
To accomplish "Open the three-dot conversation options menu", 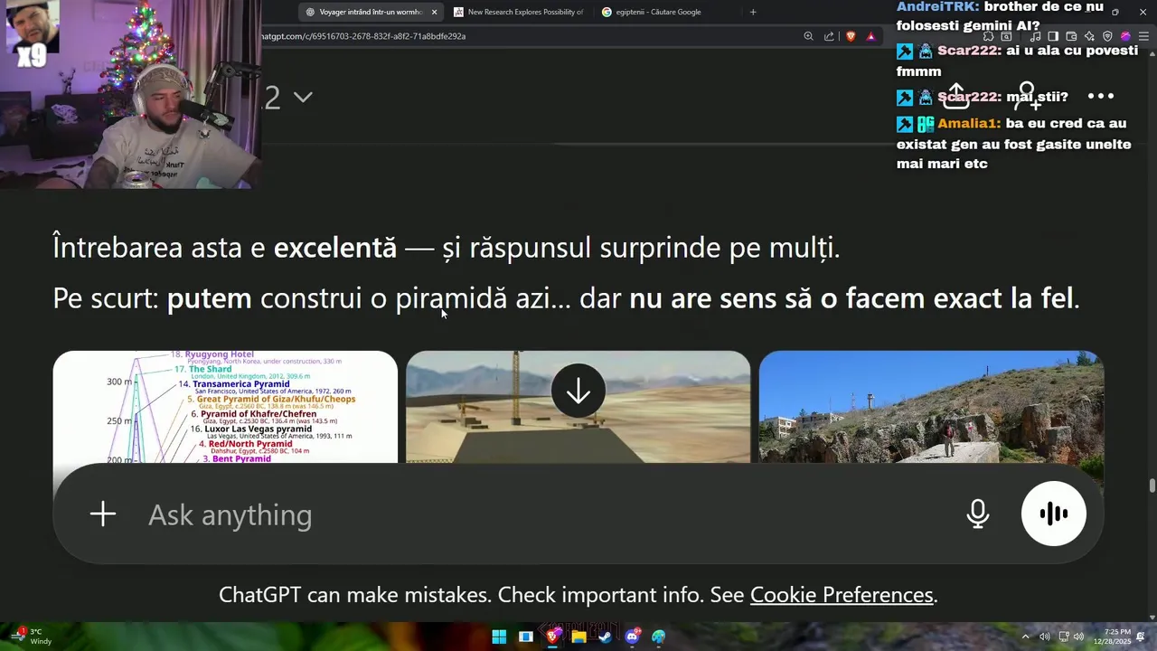I will [1100, 96].
